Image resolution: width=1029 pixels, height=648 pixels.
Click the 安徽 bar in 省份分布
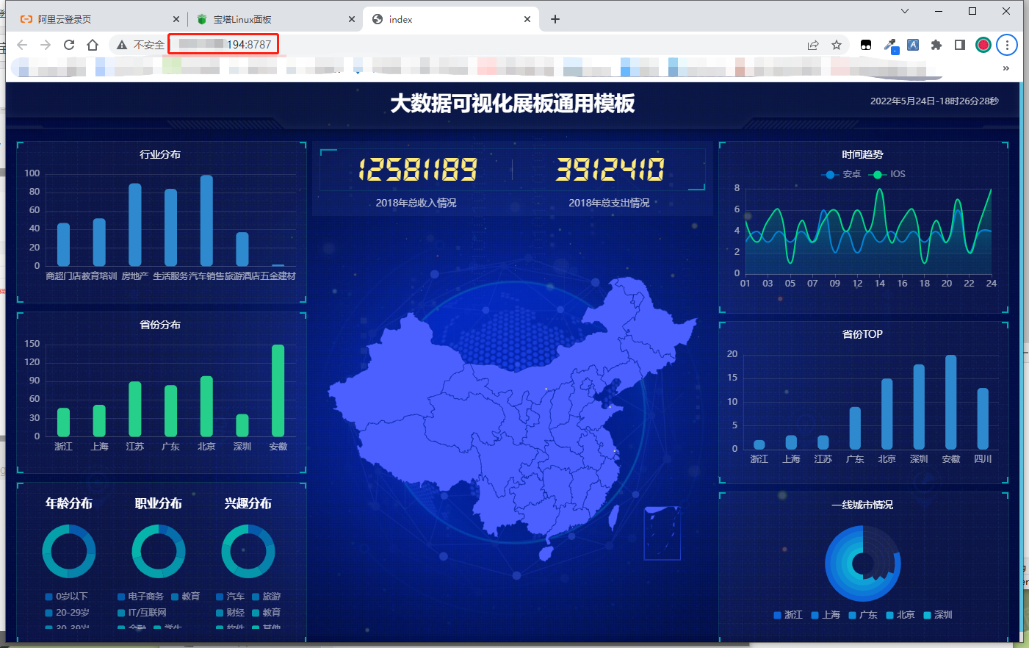[x=278, y=390]
